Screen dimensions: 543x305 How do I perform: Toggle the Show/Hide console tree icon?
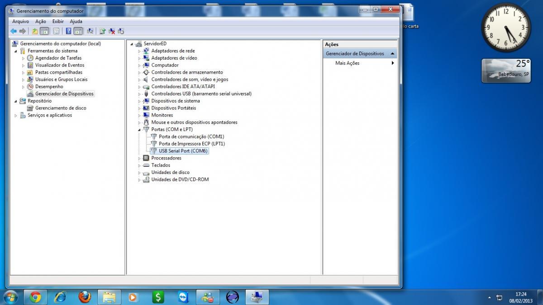tap(44, 31)
